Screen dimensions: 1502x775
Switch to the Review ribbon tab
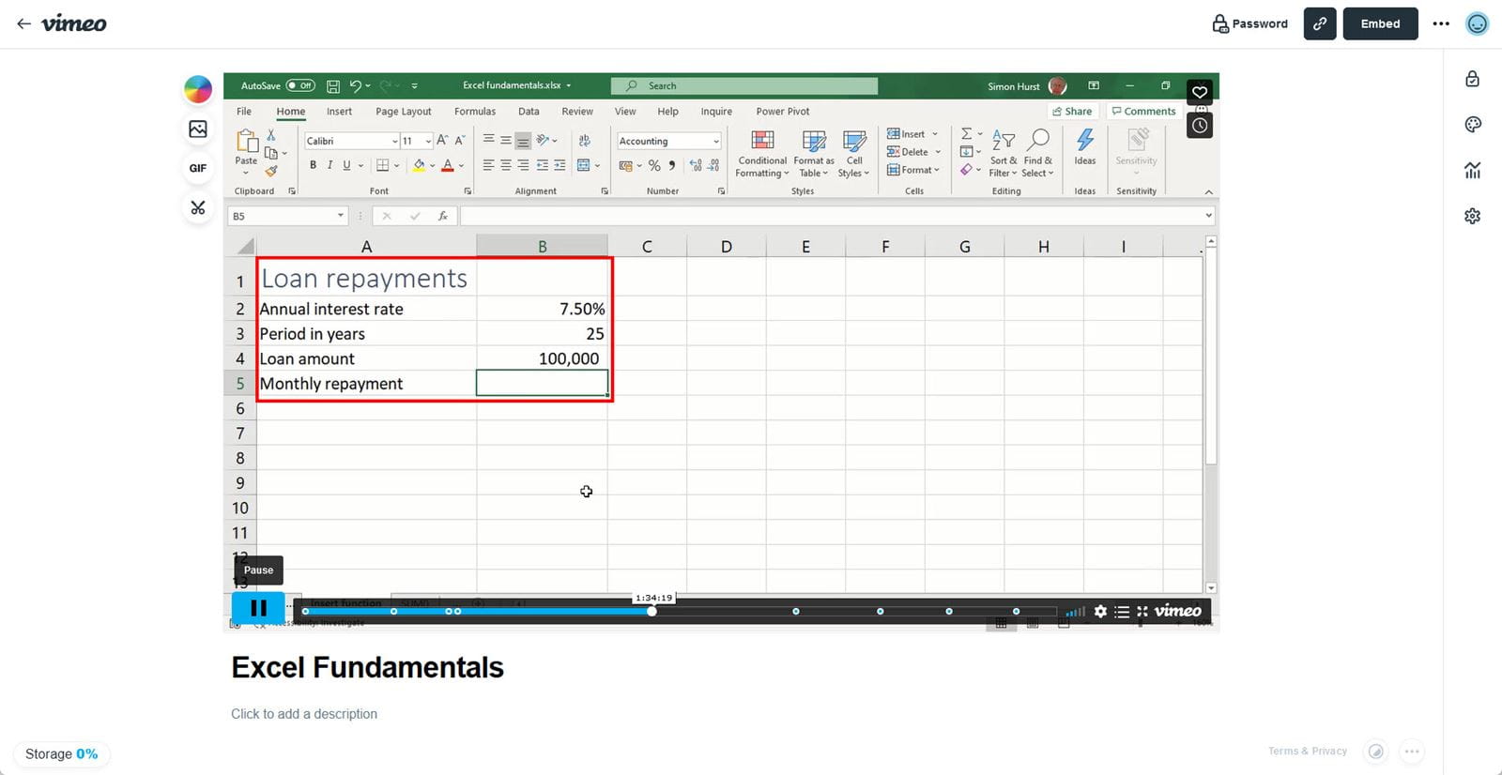click(x=577, y=112)
